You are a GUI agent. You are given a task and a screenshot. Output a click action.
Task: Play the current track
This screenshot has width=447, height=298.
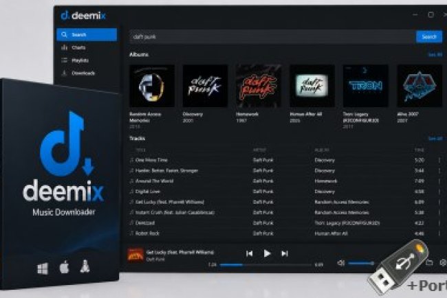click(267, 253)
